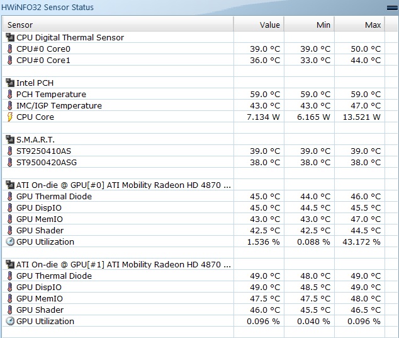Click thermometer icon of GPU[#1] Shader
The image size is (399, 338).
click(x=9, y=310)
